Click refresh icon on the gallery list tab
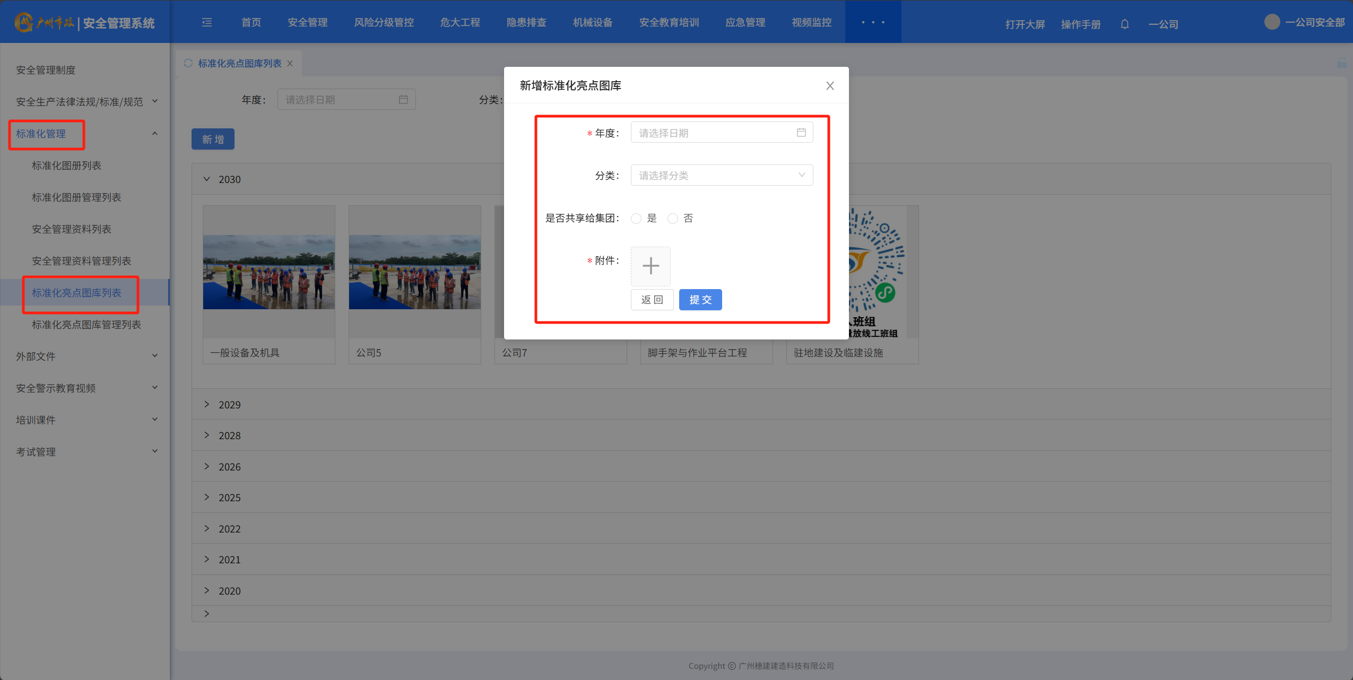Image resolution: width=1353 pixels, height=680 pixels. (x=188, y=63)
